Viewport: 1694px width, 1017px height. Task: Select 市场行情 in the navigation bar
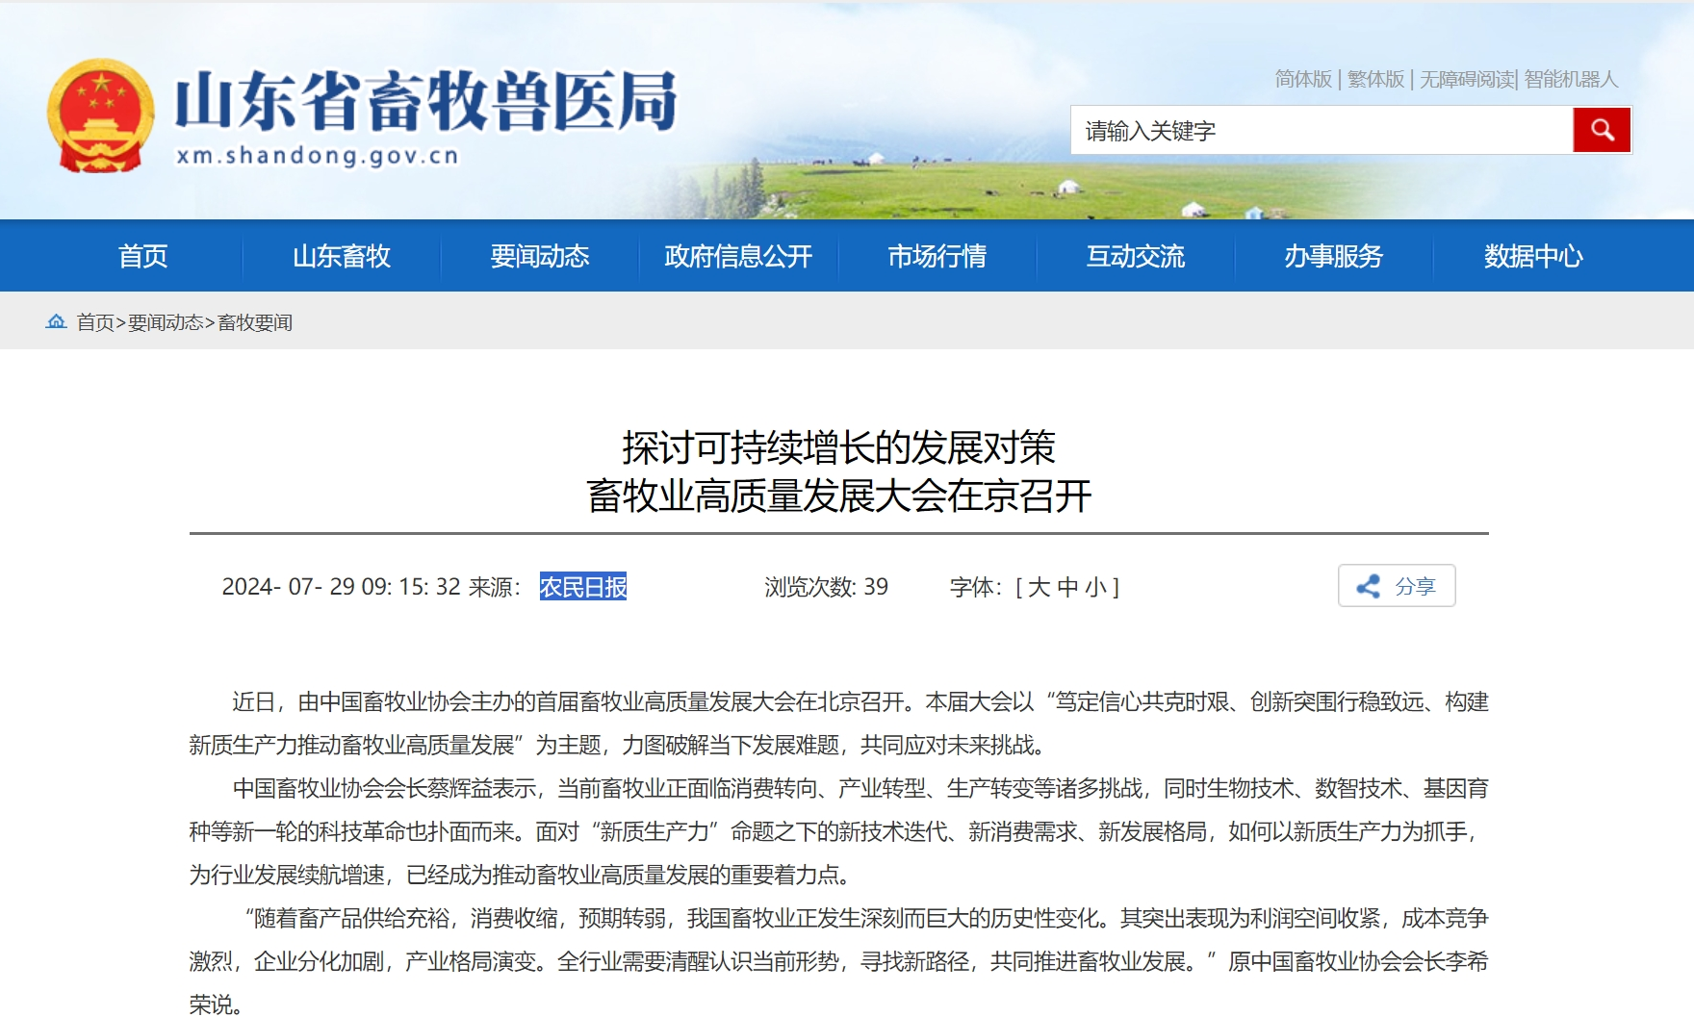(937, 256)
